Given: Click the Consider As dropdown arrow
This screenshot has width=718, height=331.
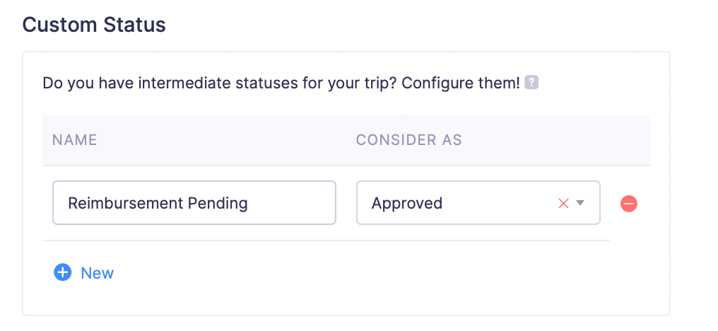Looking at the screenshot, I should click(x=581, y=204).
